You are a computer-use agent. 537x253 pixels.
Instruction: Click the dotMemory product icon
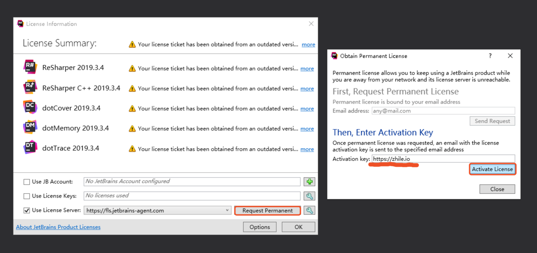coord(30,128)
